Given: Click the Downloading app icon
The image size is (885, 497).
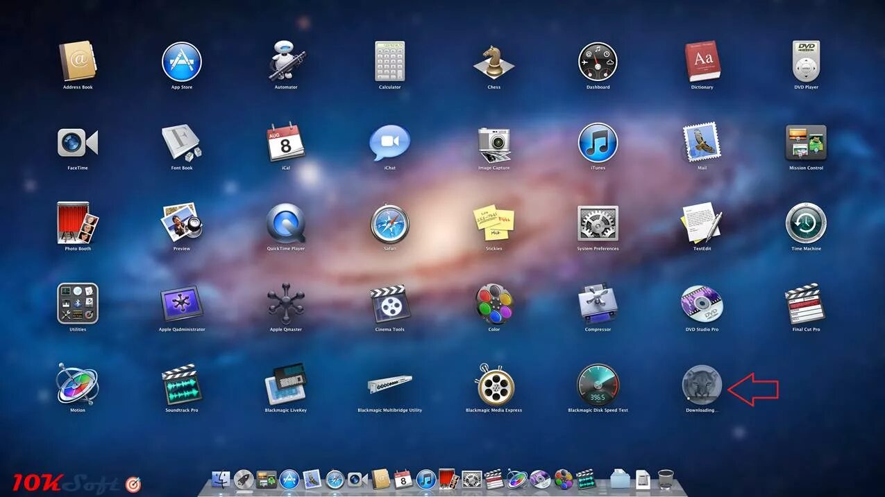Looking at the screenshot, I should (x=702, y=384).
